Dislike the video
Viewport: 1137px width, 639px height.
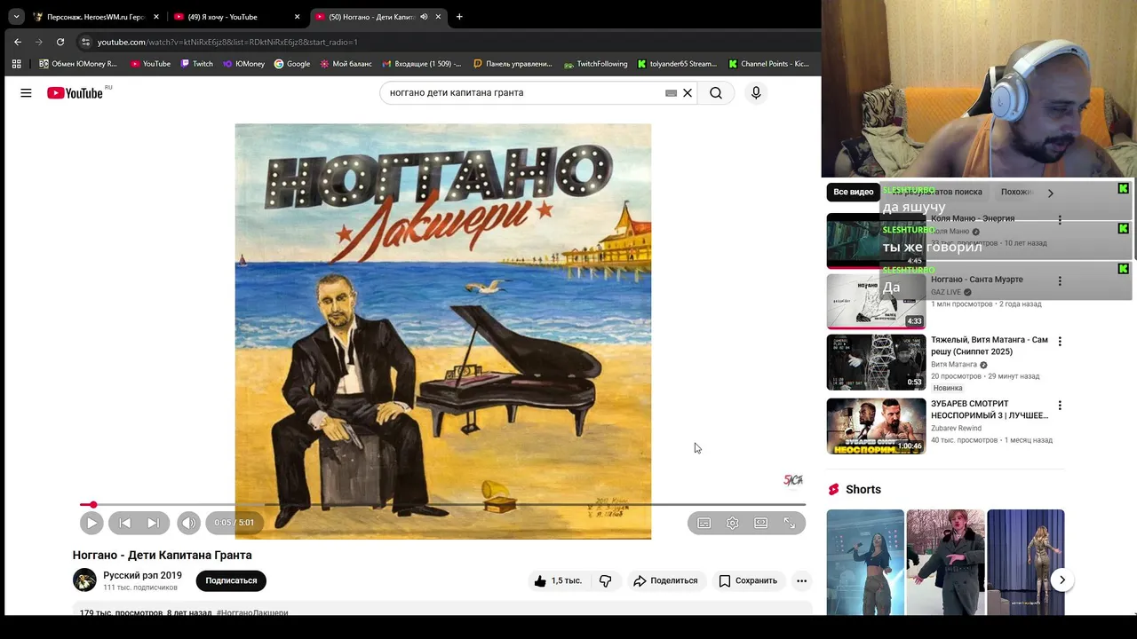click(x=605, y=580)
